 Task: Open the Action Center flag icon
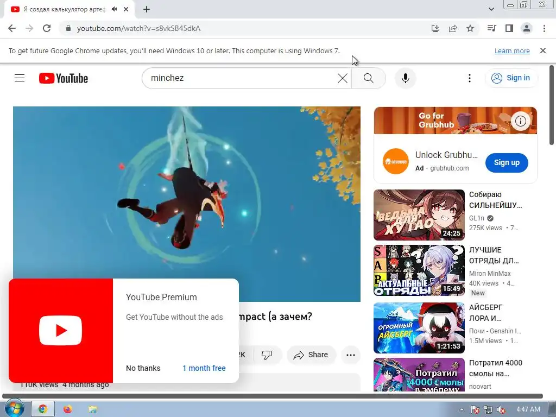(x=475, y=409)
